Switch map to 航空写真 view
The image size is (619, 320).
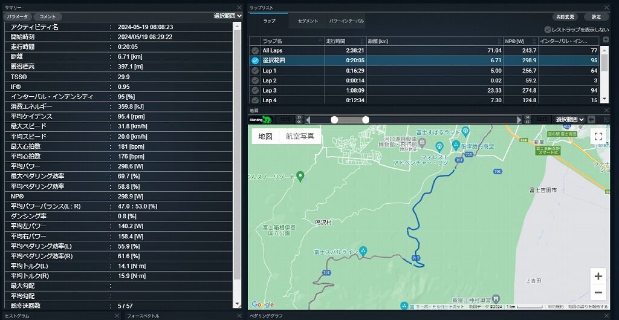pos(300,136)
